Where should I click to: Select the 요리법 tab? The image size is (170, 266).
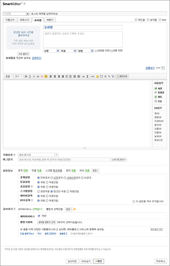(x=38, y=20)
